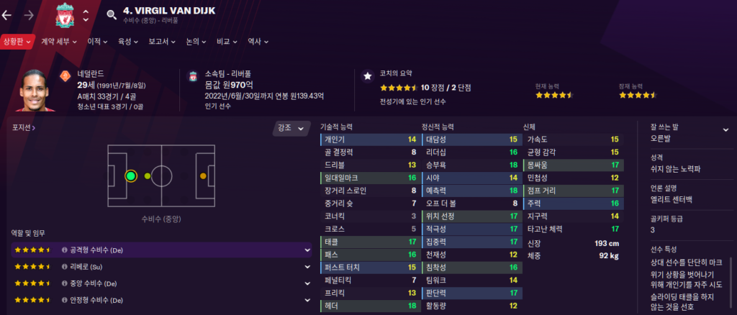This screenshot has width=737, height=315.
Task: Click the Netherlands nation badge icon
Action: (65, 76)
